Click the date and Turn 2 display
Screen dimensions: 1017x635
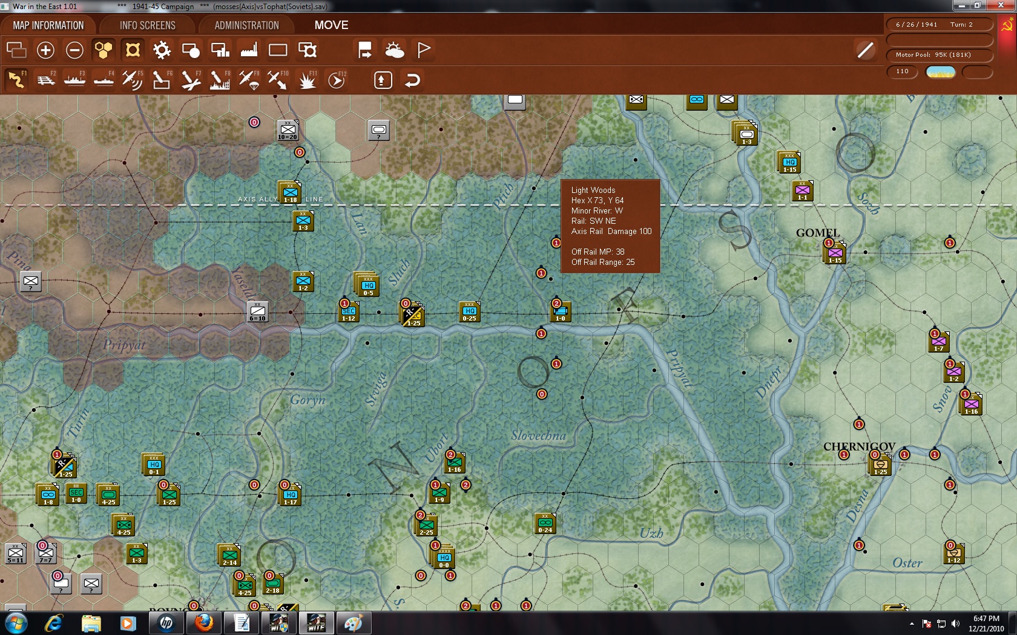coord(940,25)
